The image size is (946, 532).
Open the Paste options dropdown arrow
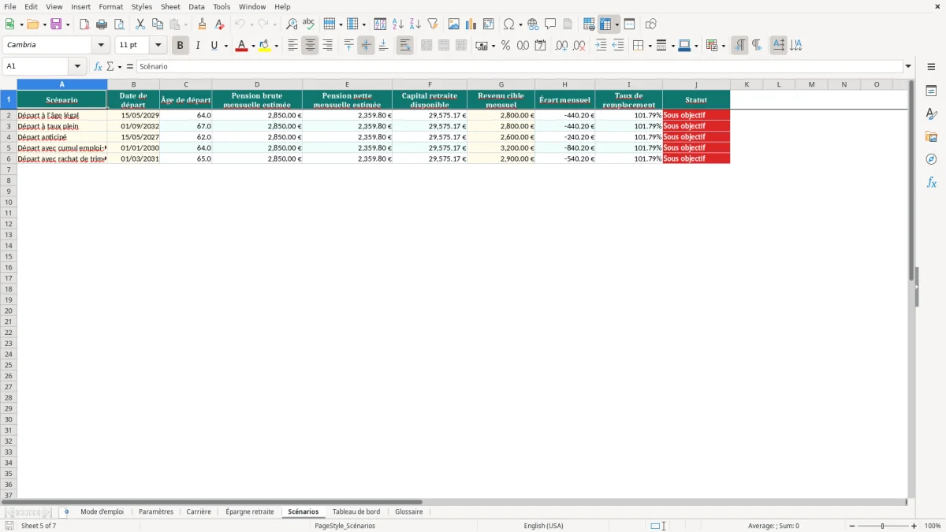pos(186,24)
